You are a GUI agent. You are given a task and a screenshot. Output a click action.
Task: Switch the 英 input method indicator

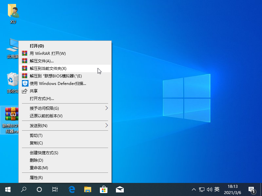(217, 189)
